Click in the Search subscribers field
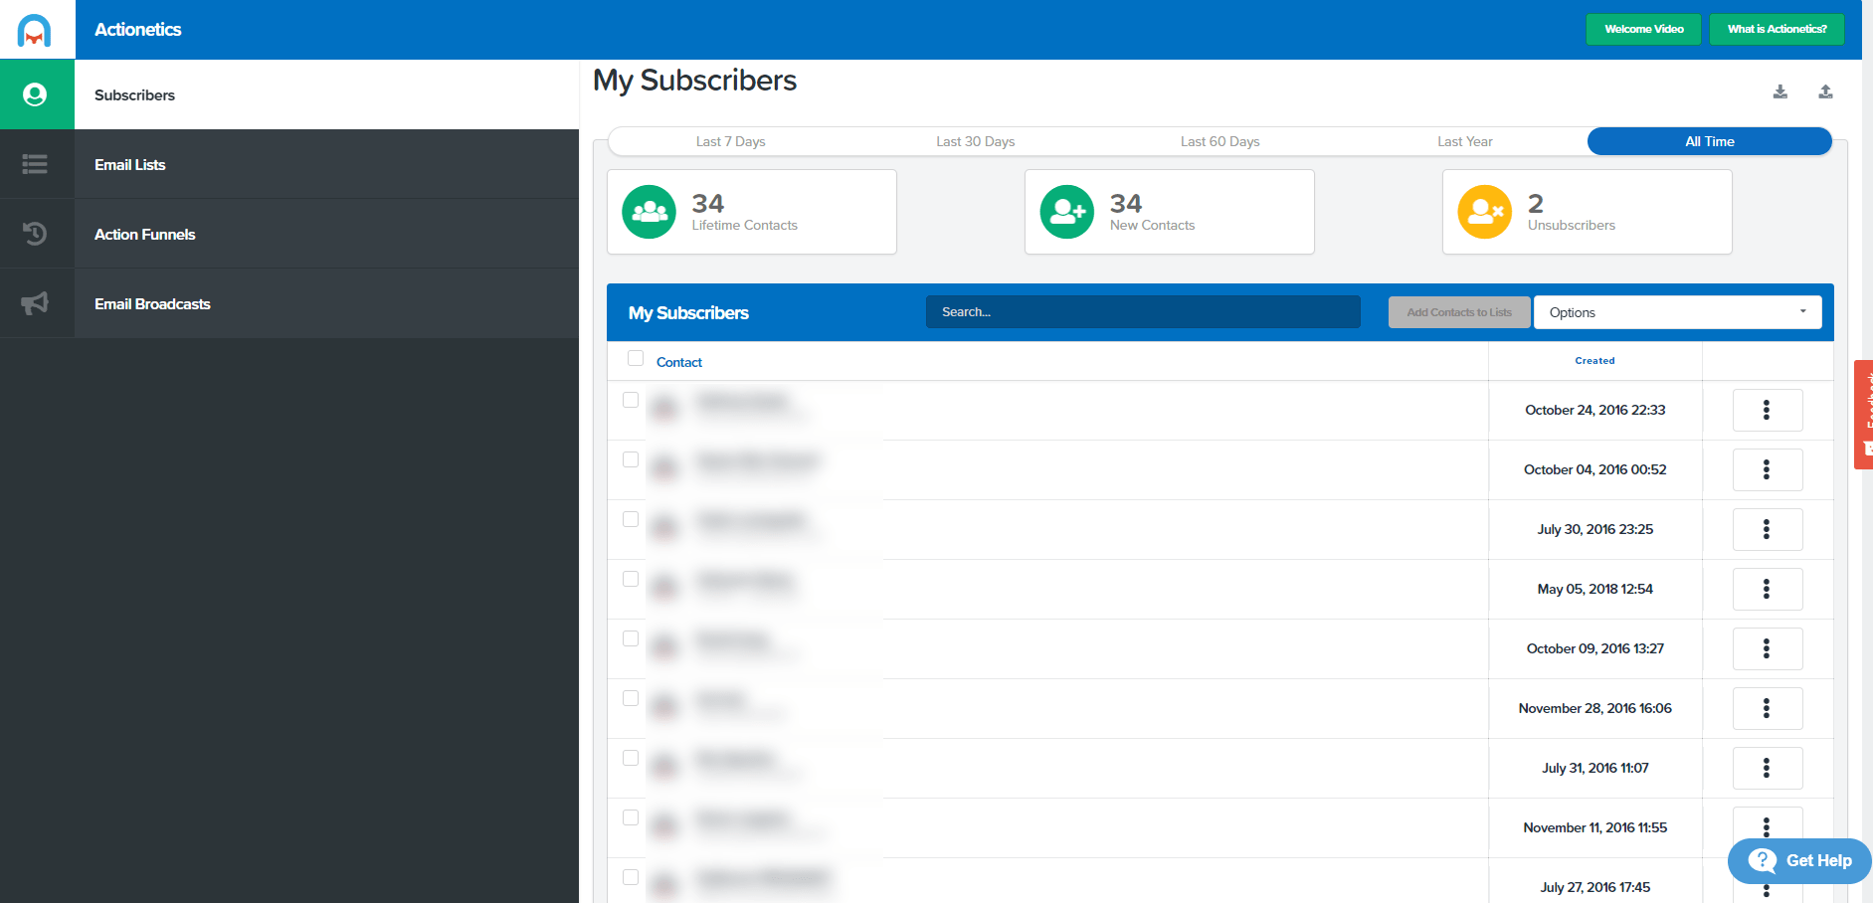 pyautogui.click(x=1143, y=312)
